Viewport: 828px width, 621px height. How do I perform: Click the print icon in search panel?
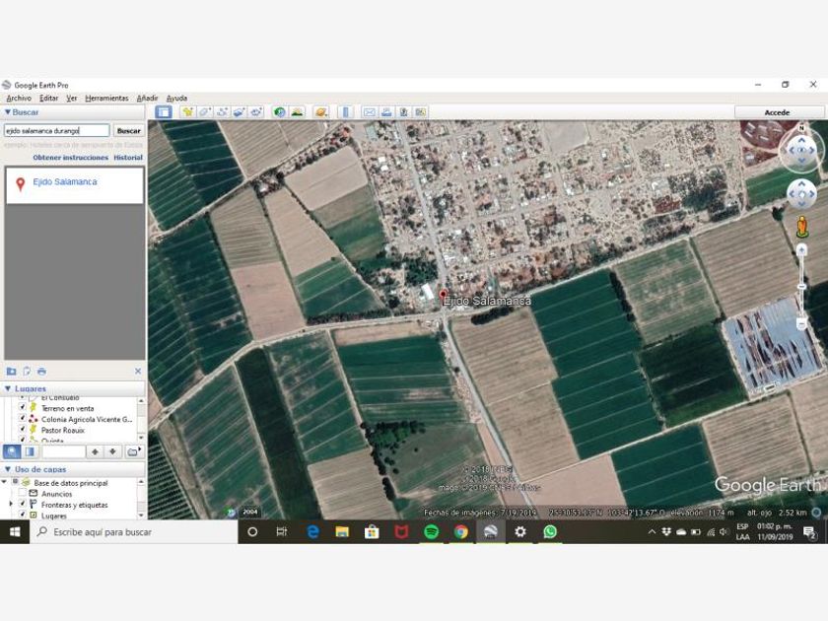tap(41, 371)
